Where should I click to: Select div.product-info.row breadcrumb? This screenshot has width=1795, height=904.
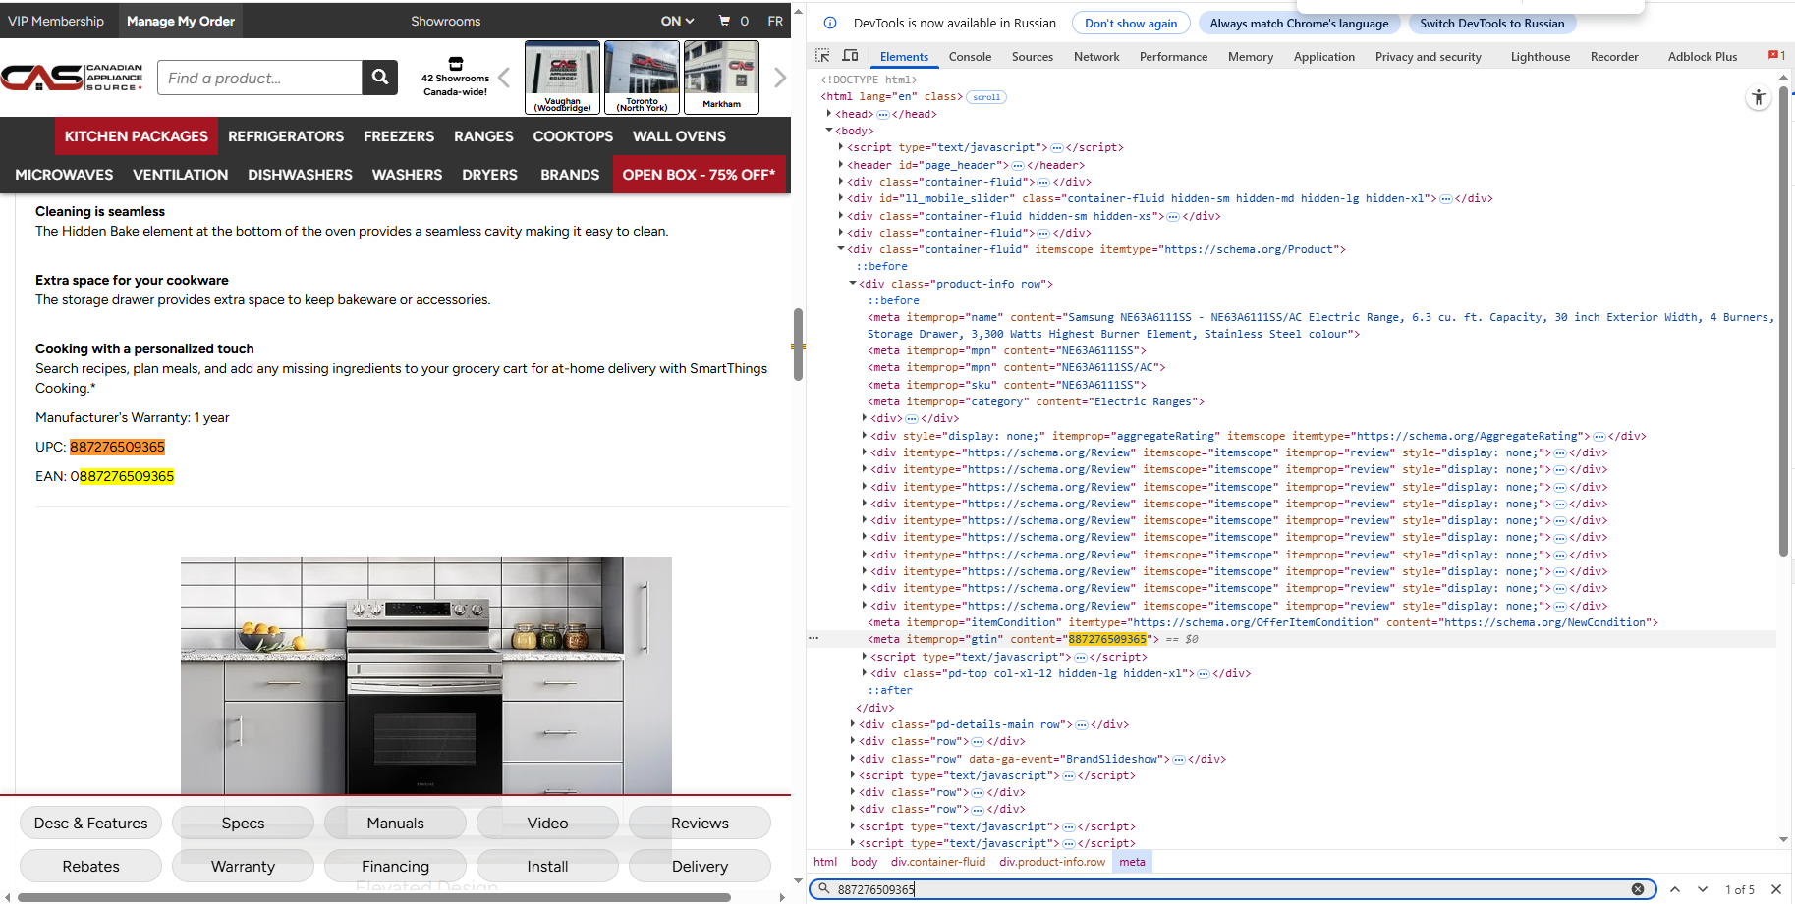click(x=1052, y=862)
